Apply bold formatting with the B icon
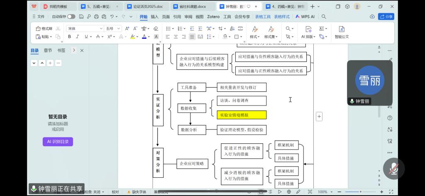 click(x=69, y=37)
